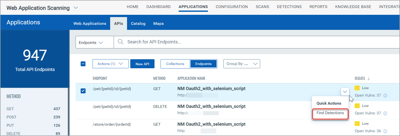Open info icon beside Open Vulns: 37 on GET /pet row
The image size is (400, 136).
[x=385, y=96]
